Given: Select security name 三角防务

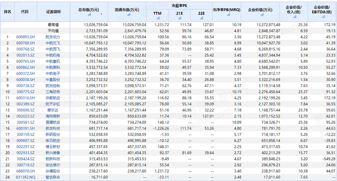Looking at the screenshot, I should 53,92.
